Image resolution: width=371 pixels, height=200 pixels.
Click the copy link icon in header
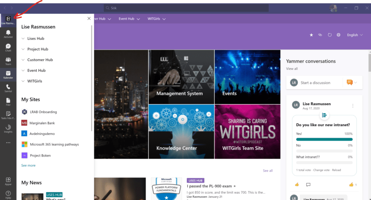320,35
